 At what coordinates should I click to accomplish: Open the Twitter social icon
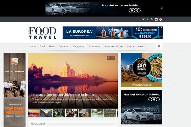click(144, 19)
